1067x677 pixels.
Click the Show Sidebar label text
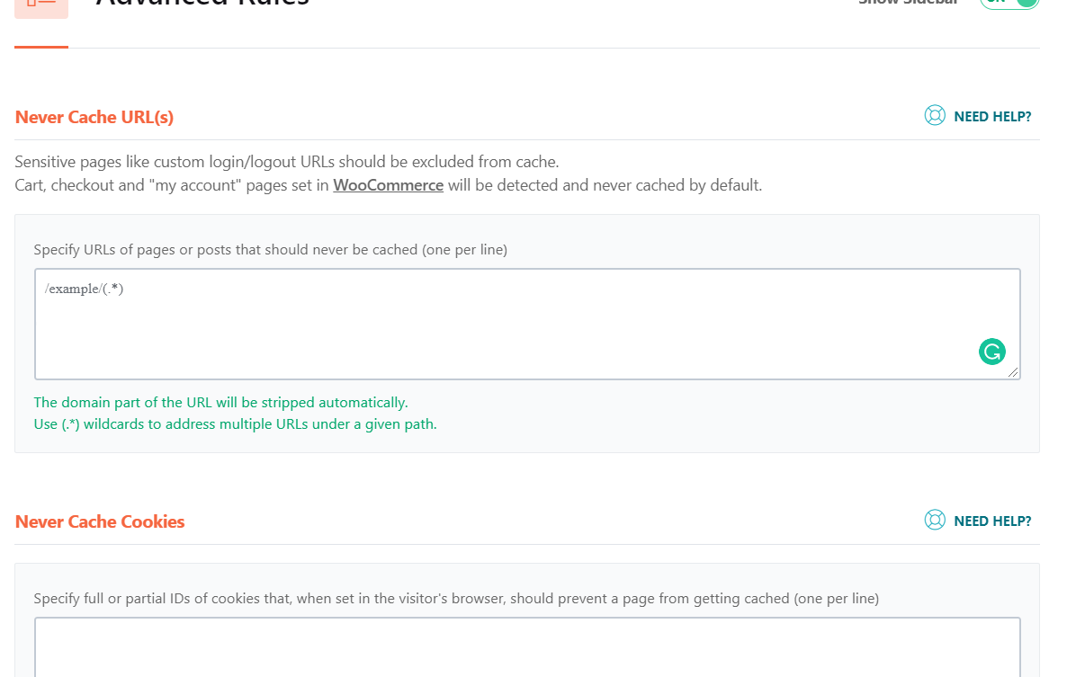click(x=907, y=3)
